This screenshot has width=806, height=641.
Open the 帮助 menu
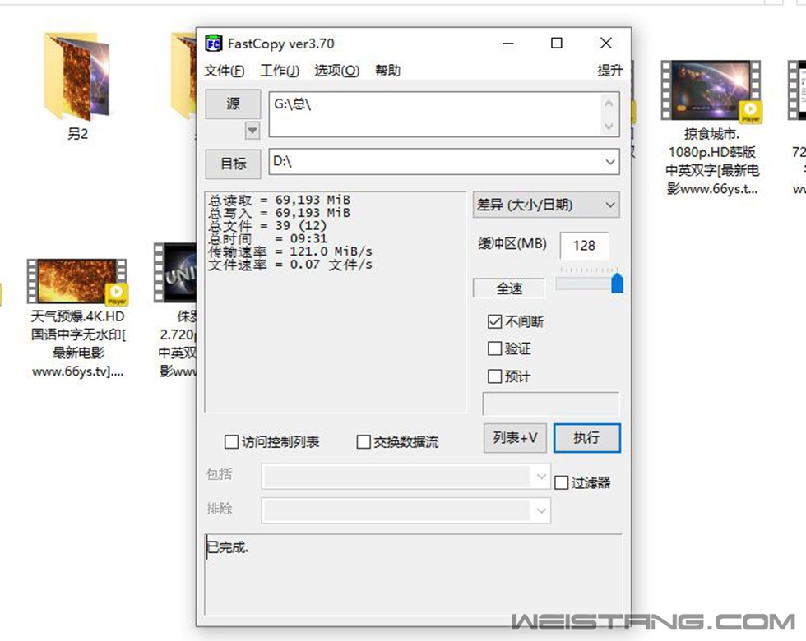(x=387, y=71)
